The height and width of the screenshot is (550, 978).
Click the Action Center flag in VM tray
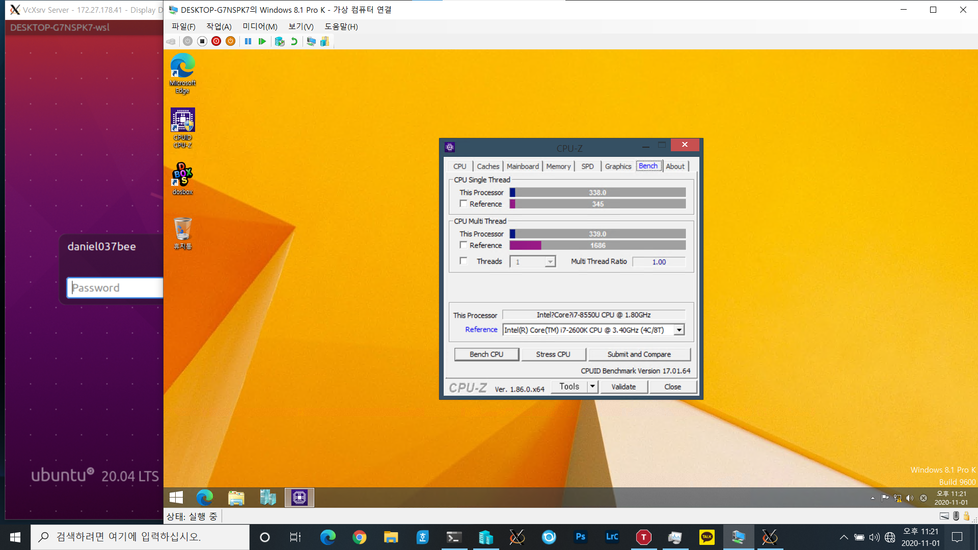[x=885, y=498]
